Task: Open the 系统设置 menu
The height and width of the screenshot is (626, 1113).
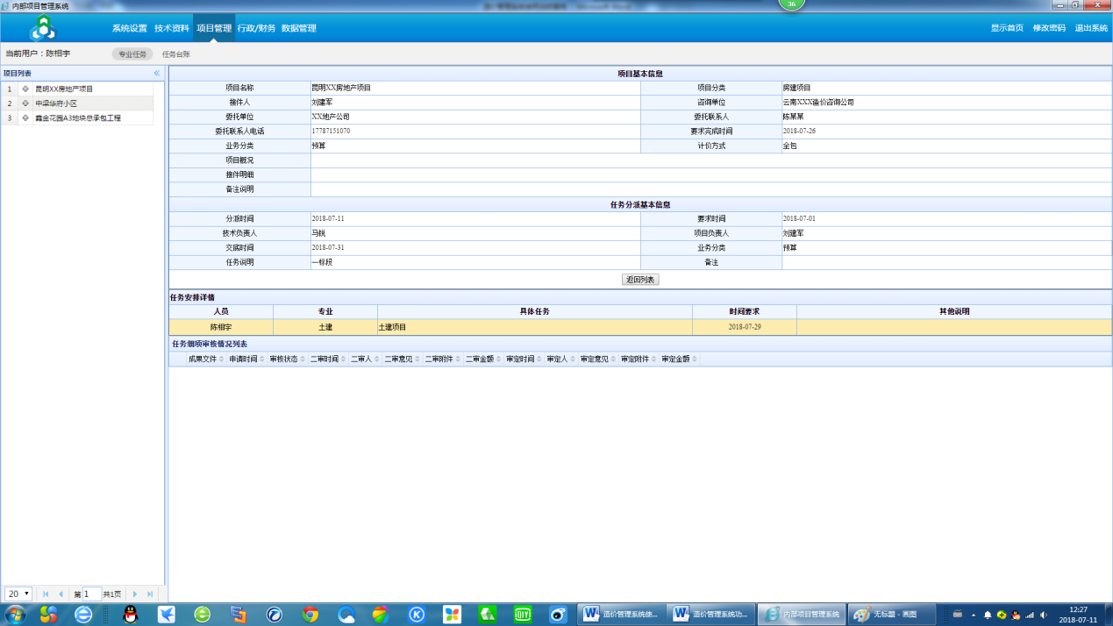Action: coord(130,28)
